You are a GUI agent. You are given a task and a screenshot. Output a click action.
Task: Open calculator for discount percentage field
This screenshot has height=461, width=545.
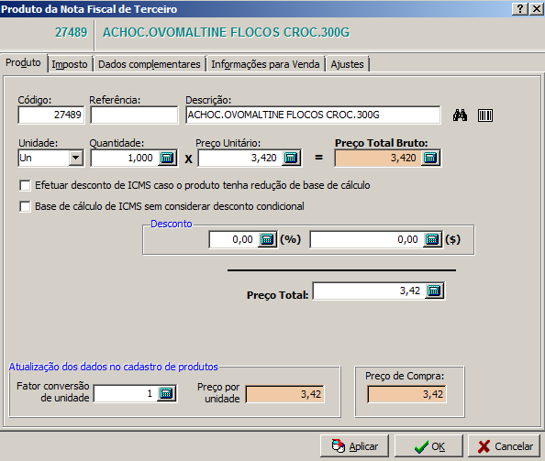(267, 239)
